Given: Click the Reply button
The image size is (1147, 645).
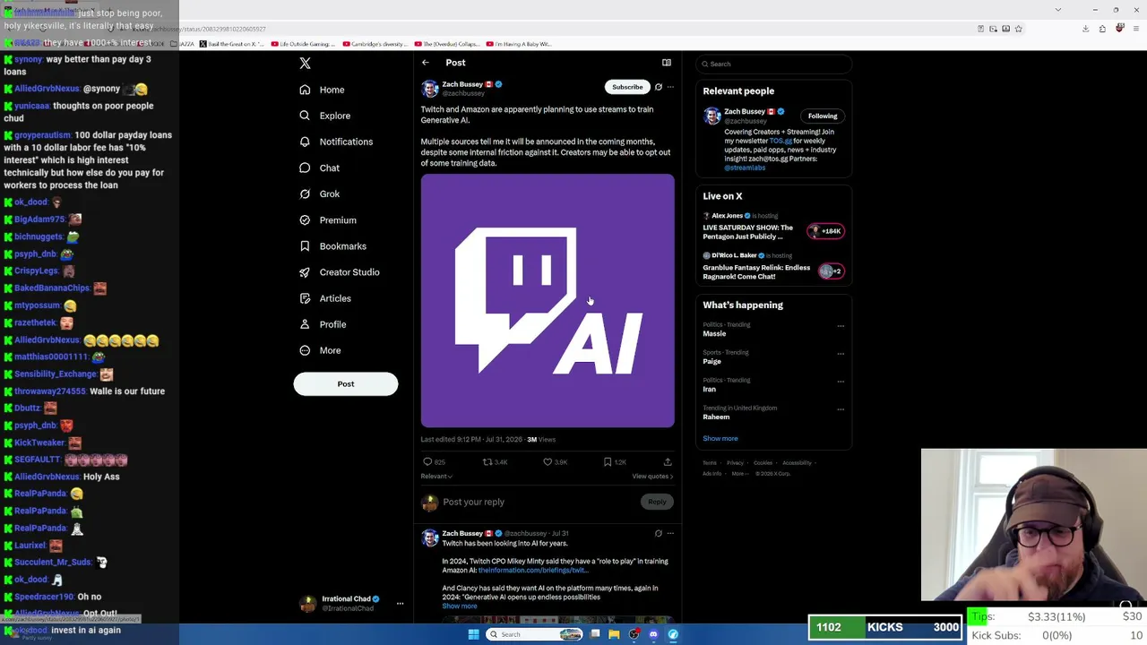Looking at the screenshot, I should coord(657,502).
